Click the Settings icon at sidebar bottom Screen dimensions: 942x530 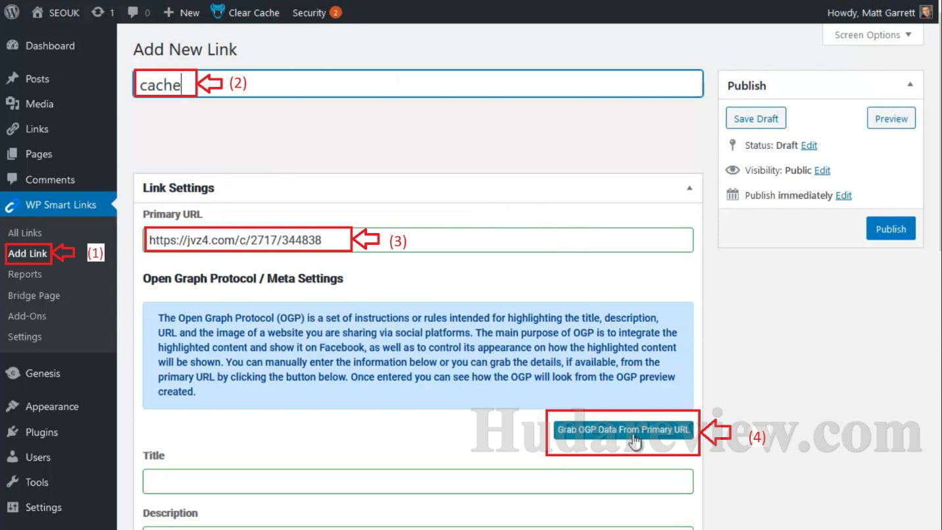click(12, 507)
